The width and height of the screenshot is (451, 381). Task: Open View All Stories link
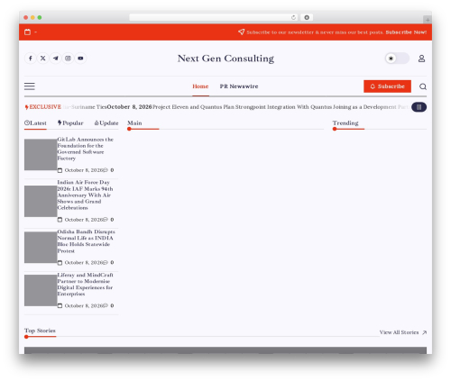click(403, 332)
